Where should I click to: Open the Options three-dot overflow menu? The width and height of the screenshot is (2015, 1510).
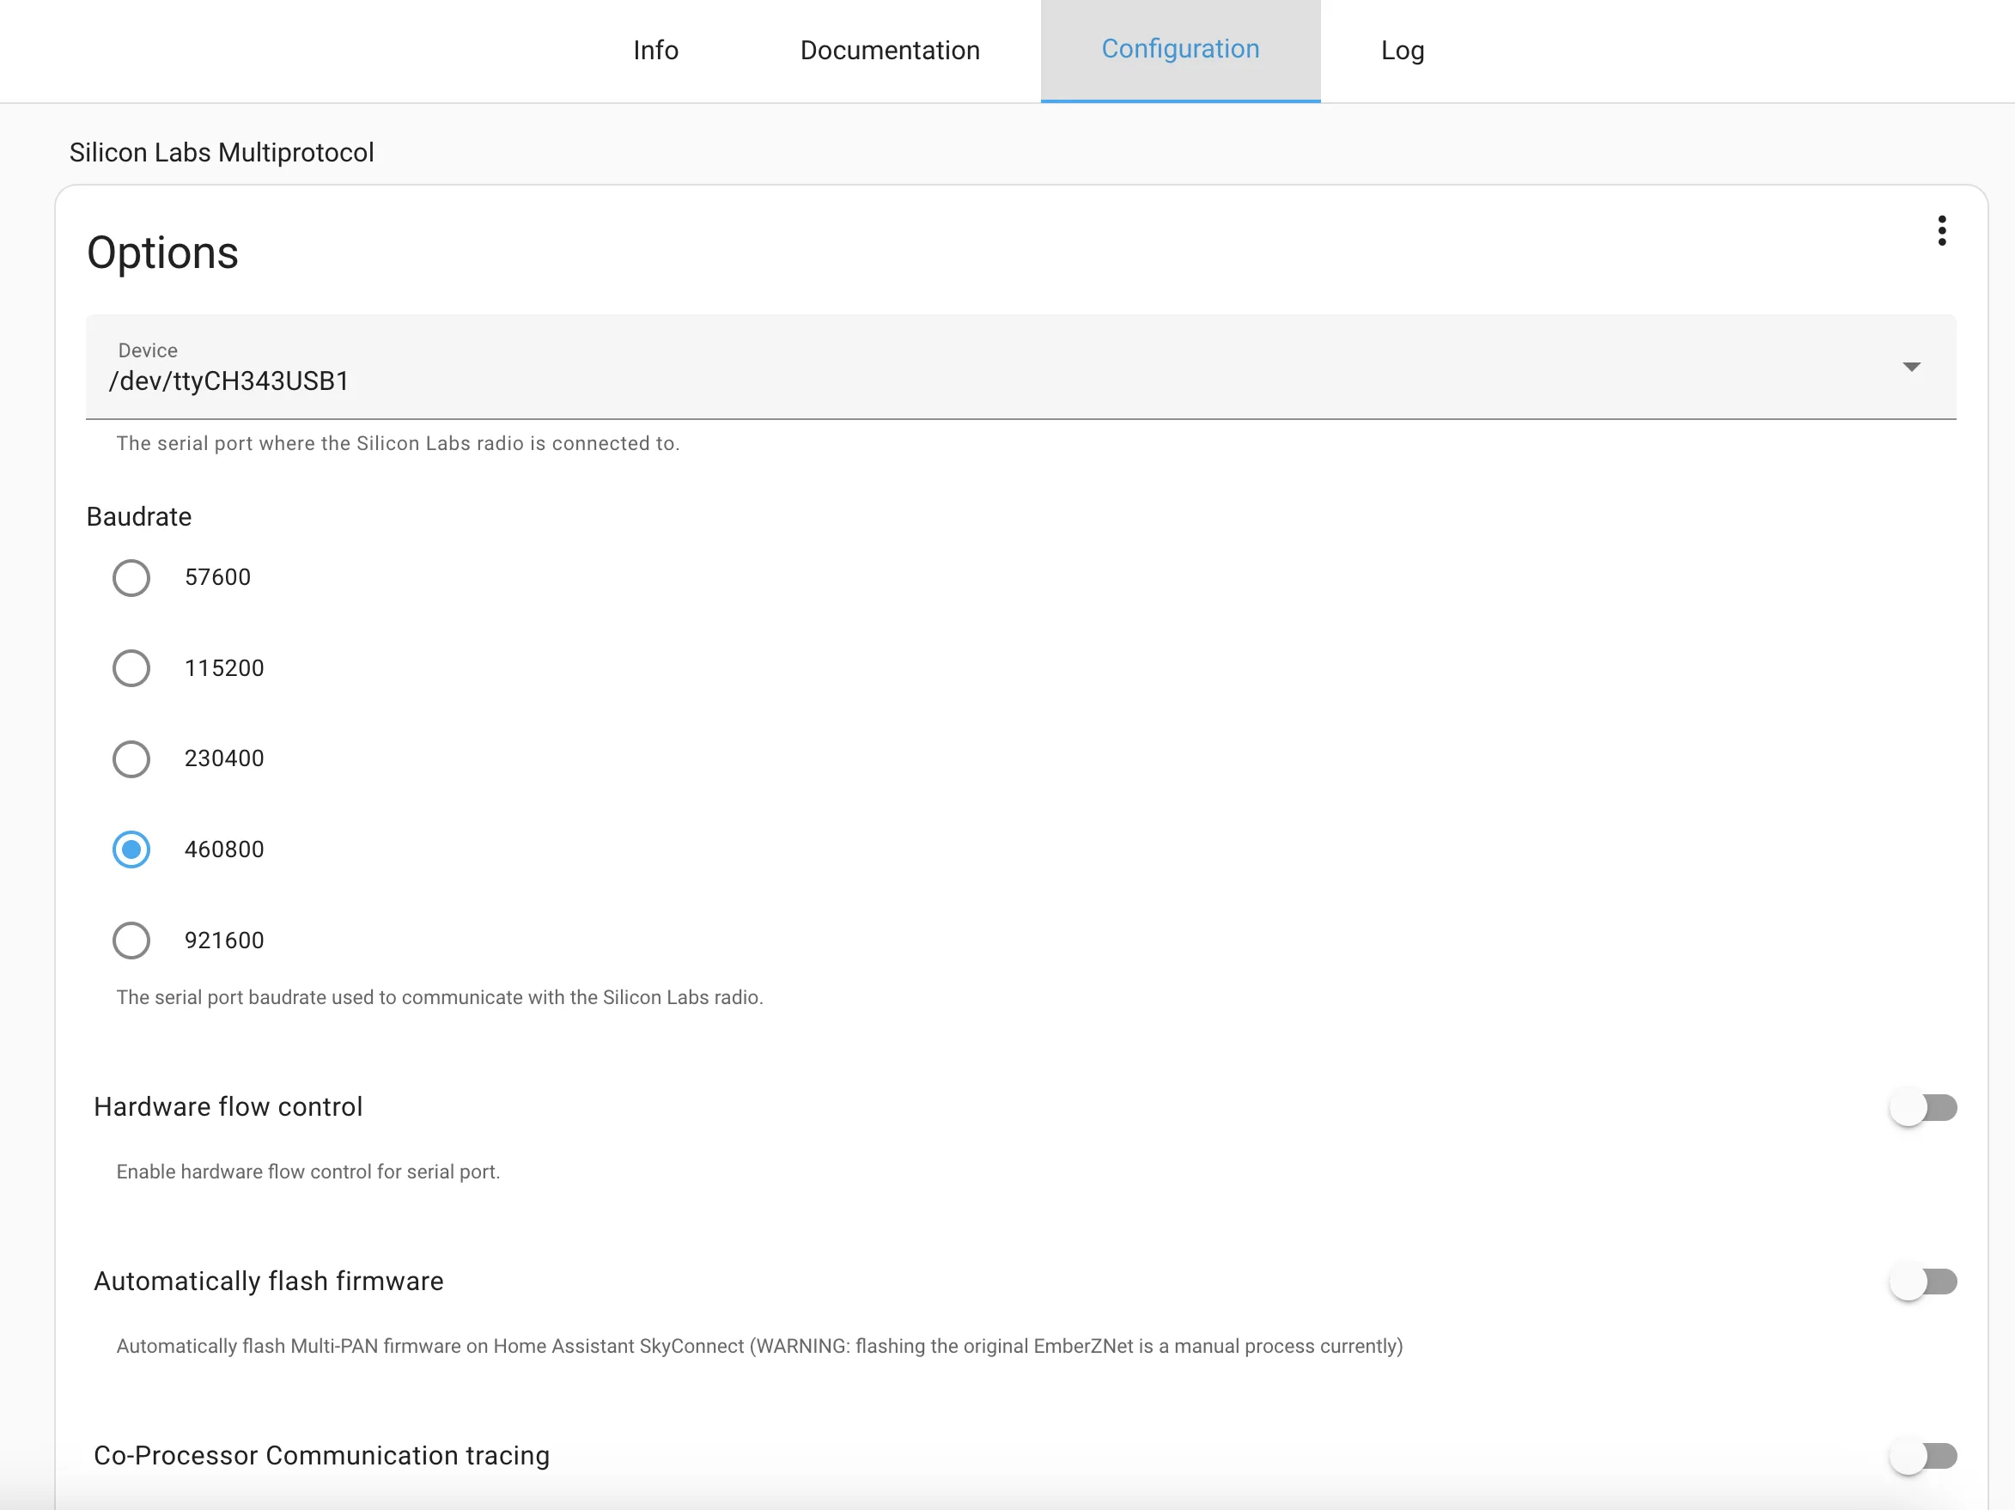(x=1941, y=231)
